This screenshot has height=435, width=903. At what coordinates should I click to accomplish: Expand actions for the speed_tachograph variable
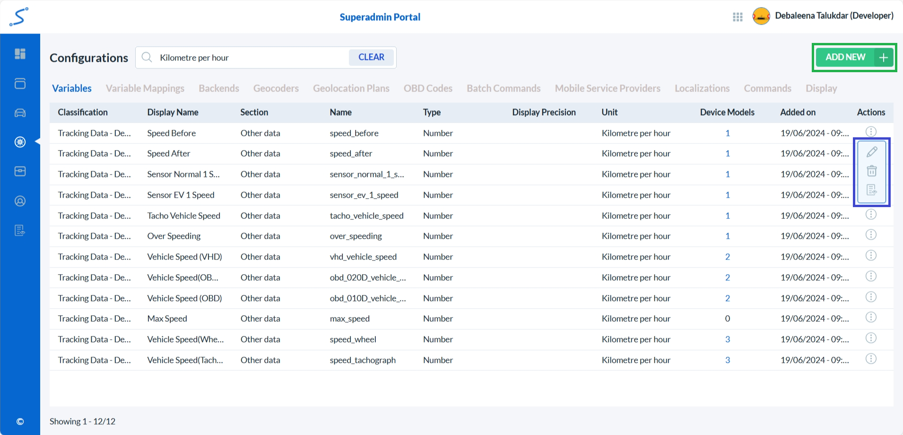(x=871, y=359)
